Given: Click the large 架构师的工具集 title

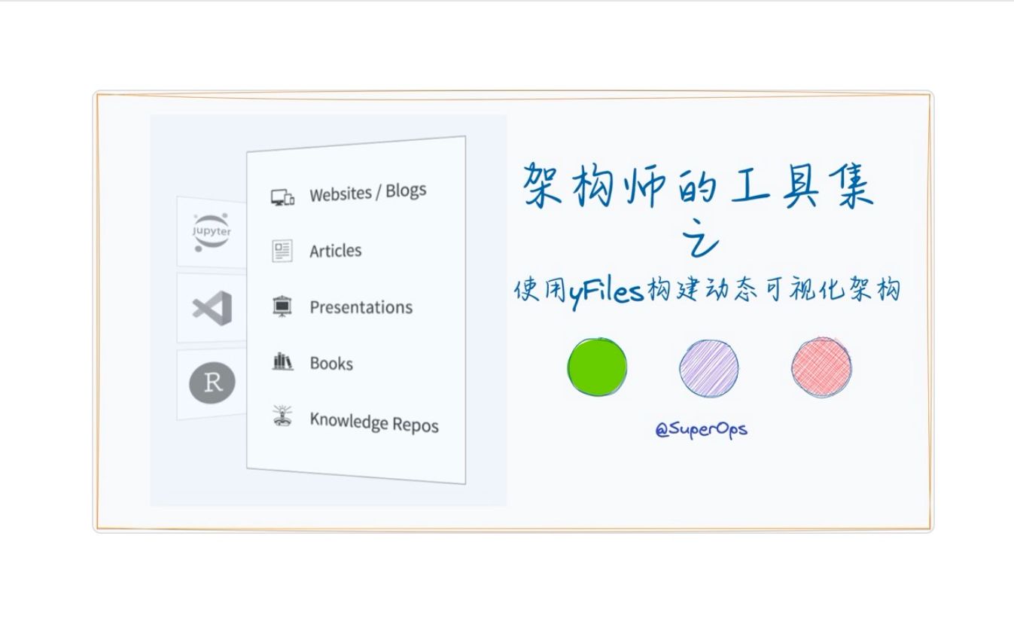Looking at the screenshot, I should 698,186.
